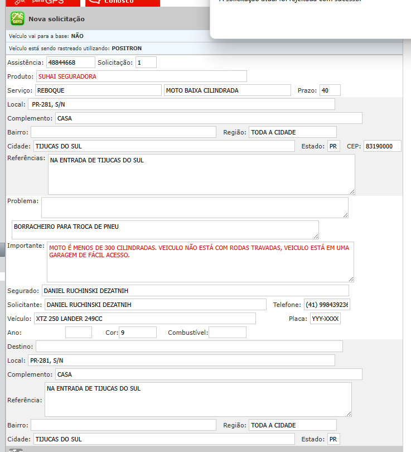Click the Telefone field (41) 99843923
Viewport: 411px width, 452px height.
327,305
